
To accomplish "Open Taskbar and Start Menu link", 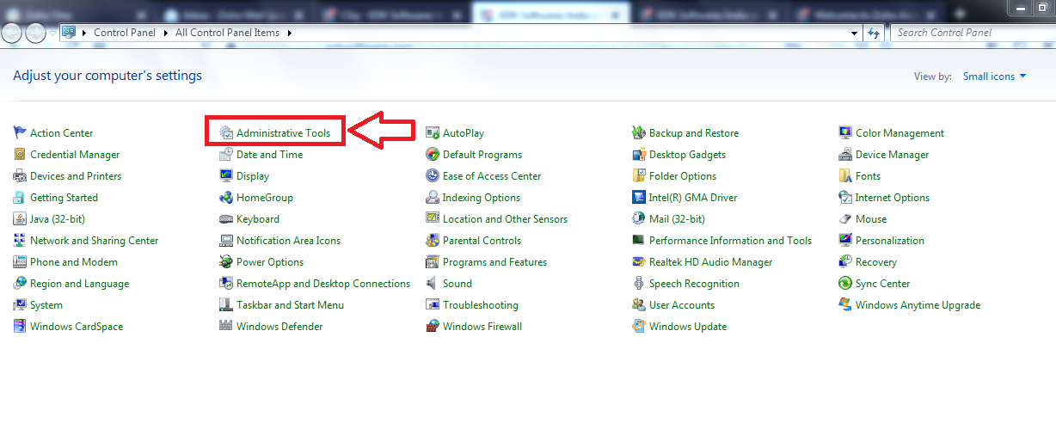I will pyautogui.click(x=290, y=305).
